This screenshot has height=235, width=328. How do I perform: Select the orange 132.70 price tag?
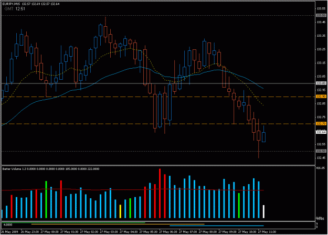(321, 124)
